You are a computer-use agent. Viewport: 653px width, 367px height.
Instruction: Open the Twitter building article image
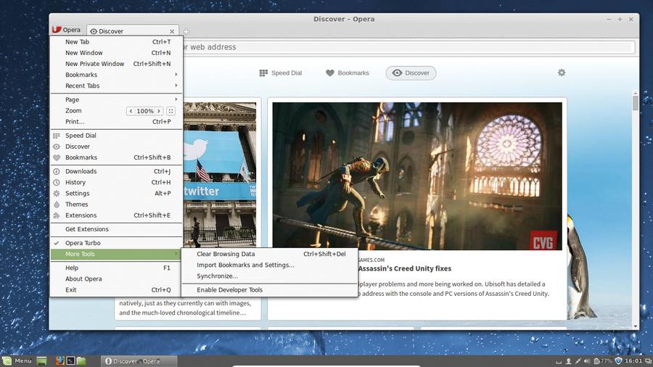coord(220,175)
